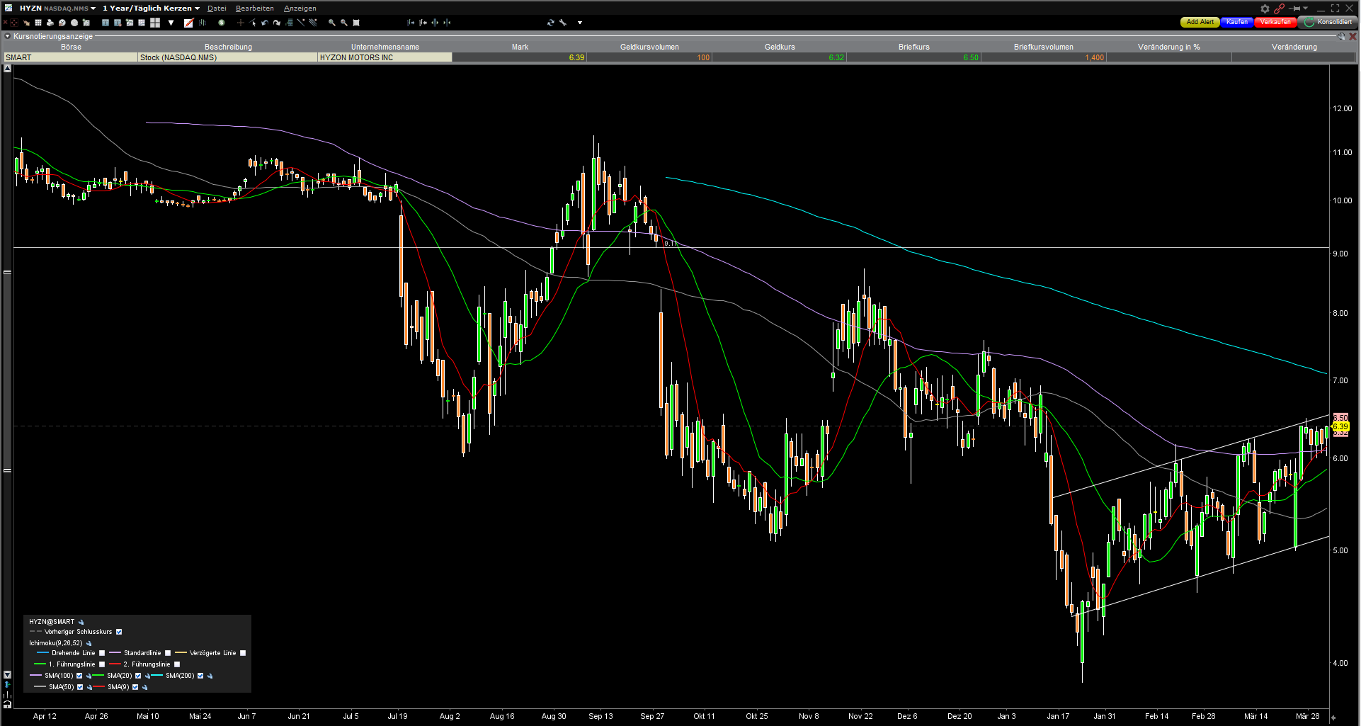The width and height of the screenshot is (1361, 726).
Task: Click the Kaufen button
Action: pos(1236,22)
